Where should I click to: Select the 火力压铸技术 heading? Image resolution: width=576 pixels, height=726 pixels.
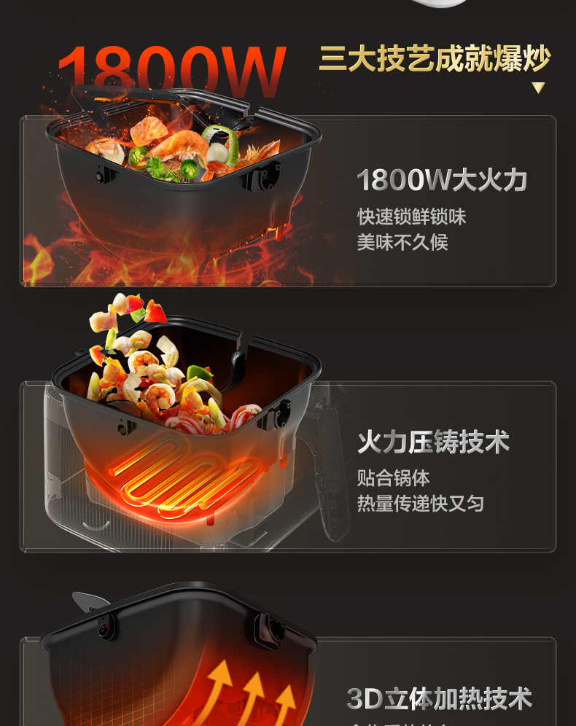[433, 441]
